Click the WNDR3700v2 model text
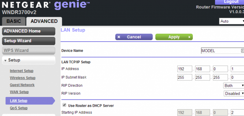Image resolution: width=244 pixels, height=116 pixels. 19,12
